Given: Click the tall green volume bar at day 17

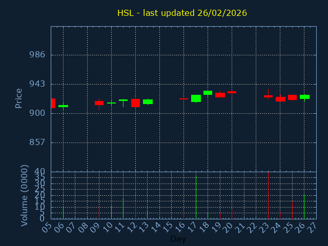Looking at the screenshot, I should click(x=196, y=197).
